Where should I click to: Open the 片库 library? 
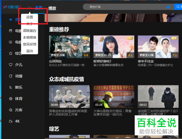(x=19, y=110)
